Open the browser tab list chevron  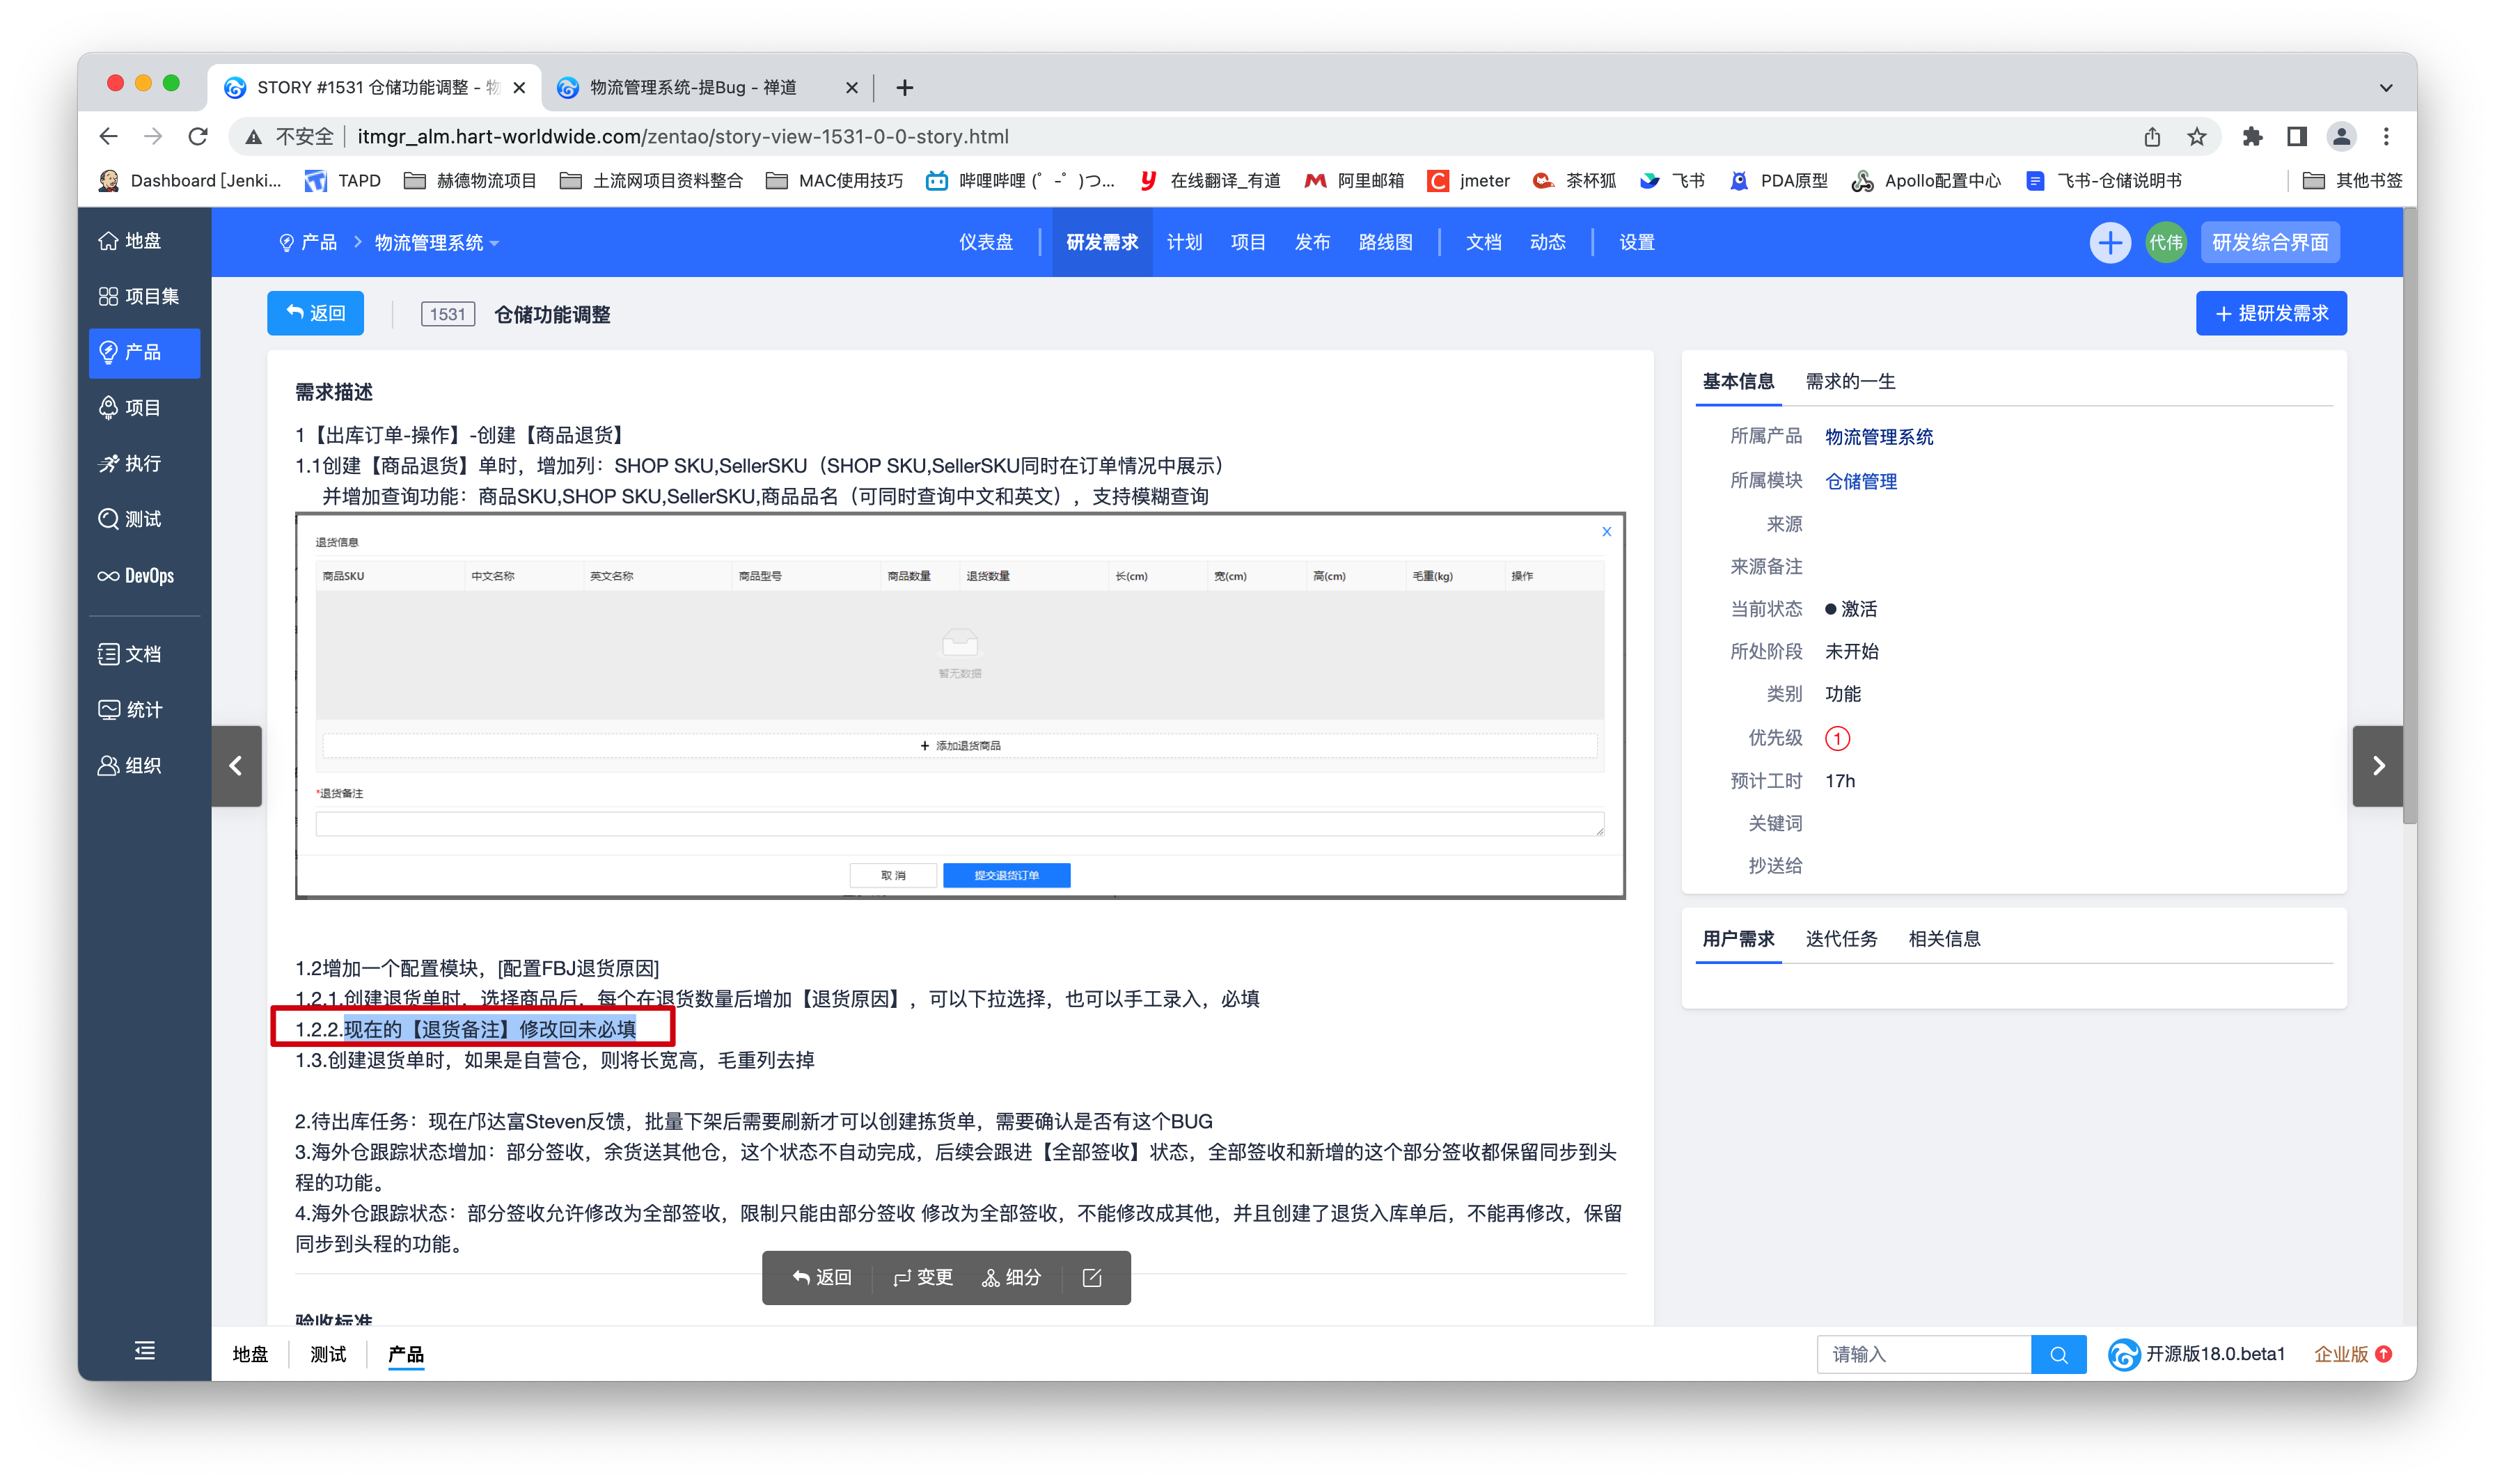[2385, 88]
